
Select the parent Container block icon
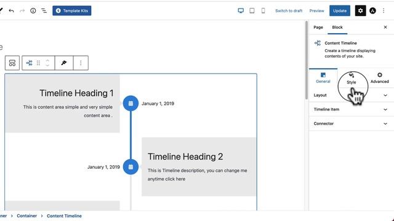coord(12,63)
